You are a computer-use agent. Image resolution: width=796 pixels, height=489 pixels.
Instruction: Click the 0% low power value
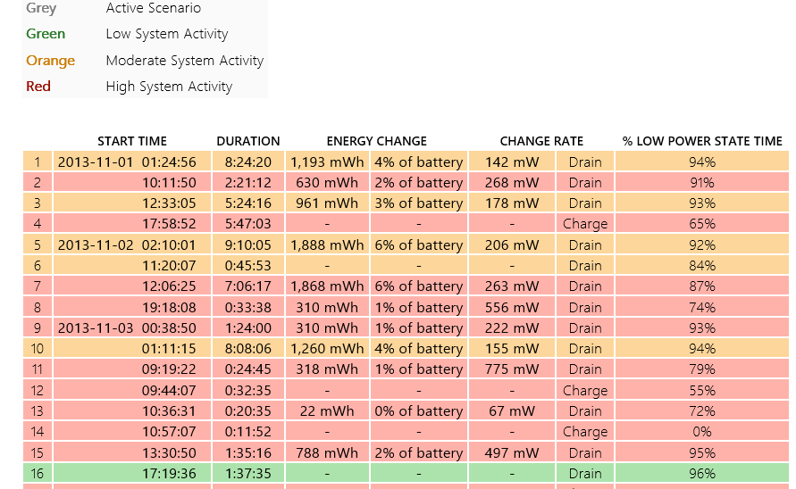(702, 432)
